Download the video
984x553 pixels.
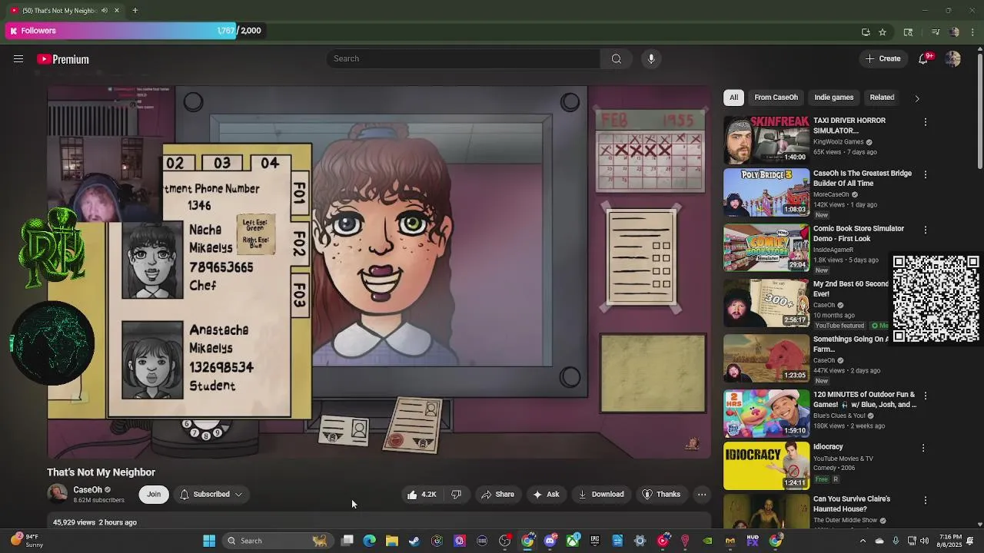(x=601, y=495)
